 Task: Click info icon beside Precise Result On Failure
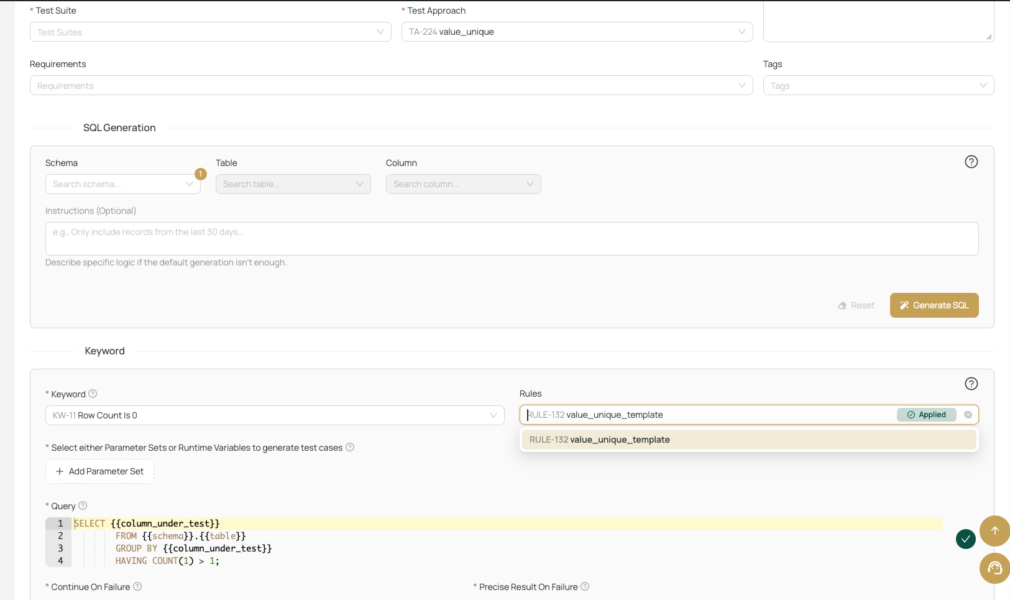tap(585, 586)
